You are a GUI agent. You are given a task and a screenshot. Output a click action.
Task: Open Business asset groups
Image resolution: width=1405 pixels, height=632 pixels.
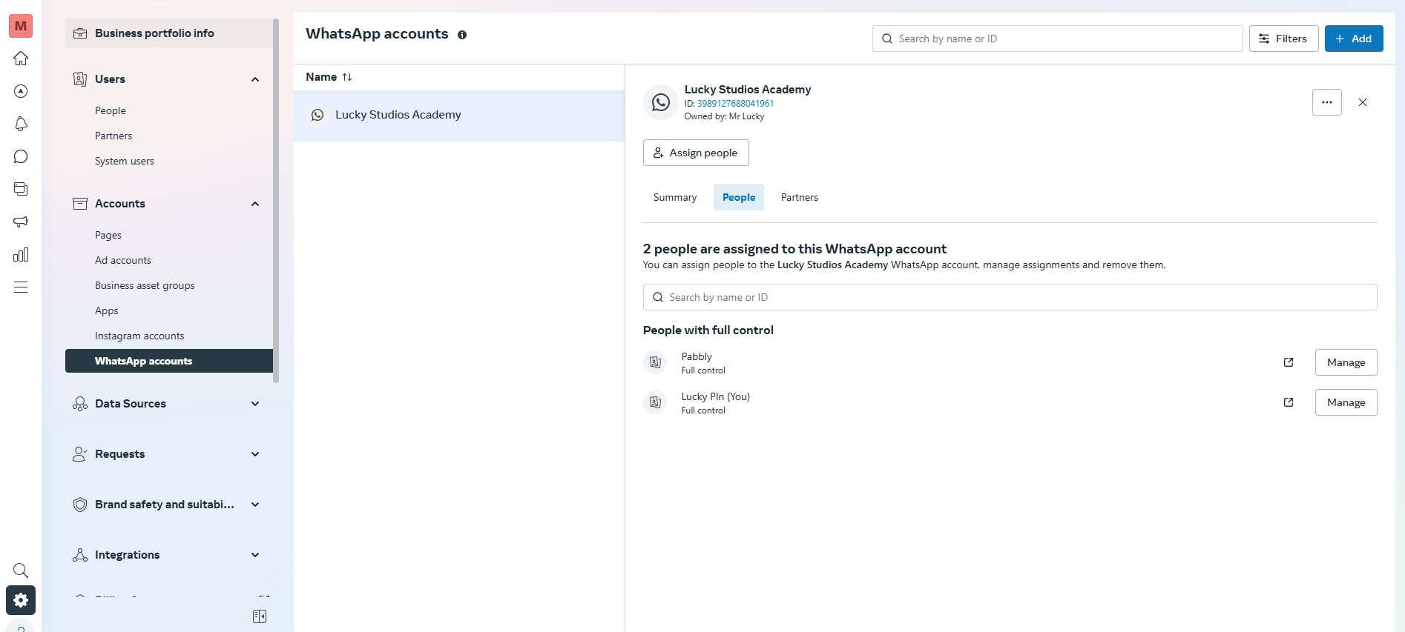[145, 285]
